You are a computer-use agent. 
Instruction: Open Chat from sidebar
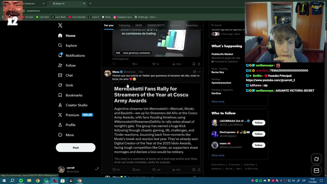click(65, 75)
